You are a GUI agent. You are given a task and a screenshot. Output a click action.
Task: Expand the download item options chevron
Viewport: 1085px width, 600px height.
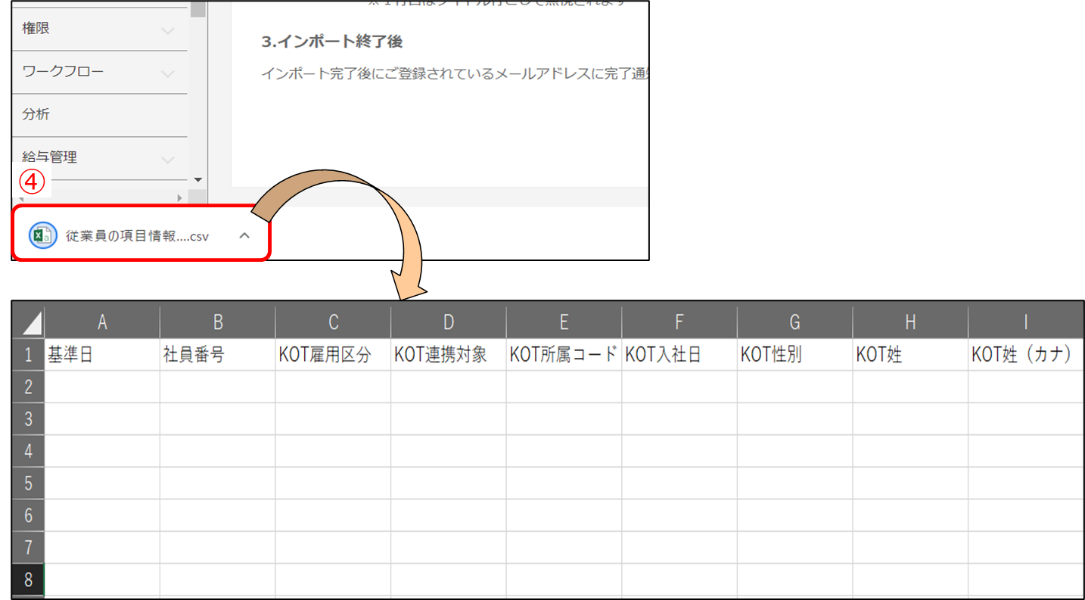click(244, 236)
